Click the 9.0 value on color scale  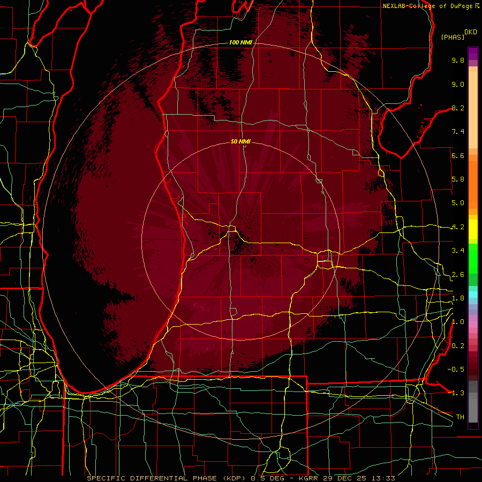pos(458,84)
